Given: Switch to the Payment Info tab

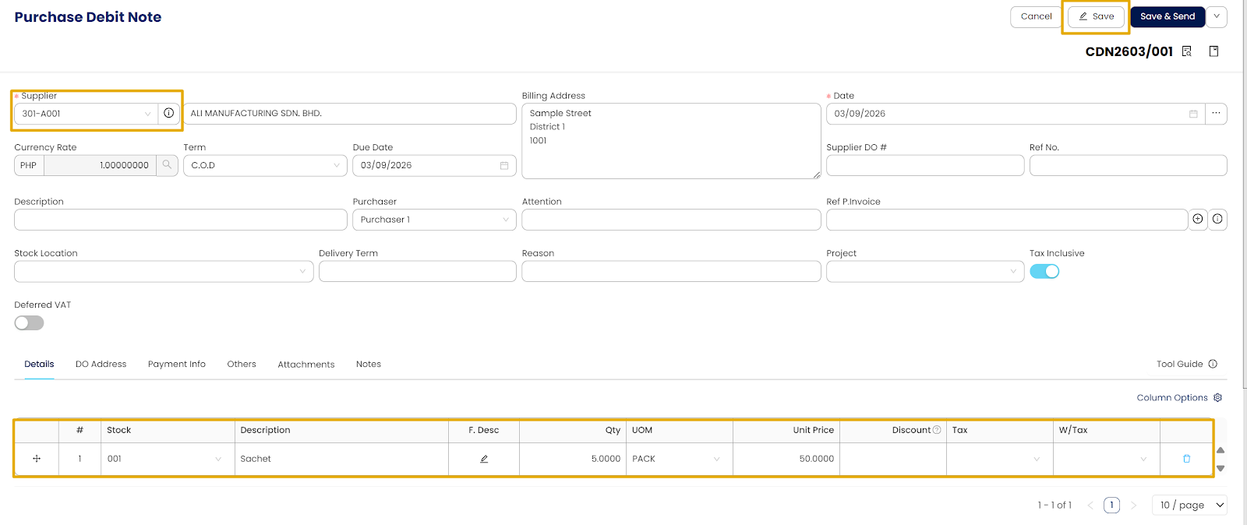Looking at the screenshot, I should click(177, 364).
